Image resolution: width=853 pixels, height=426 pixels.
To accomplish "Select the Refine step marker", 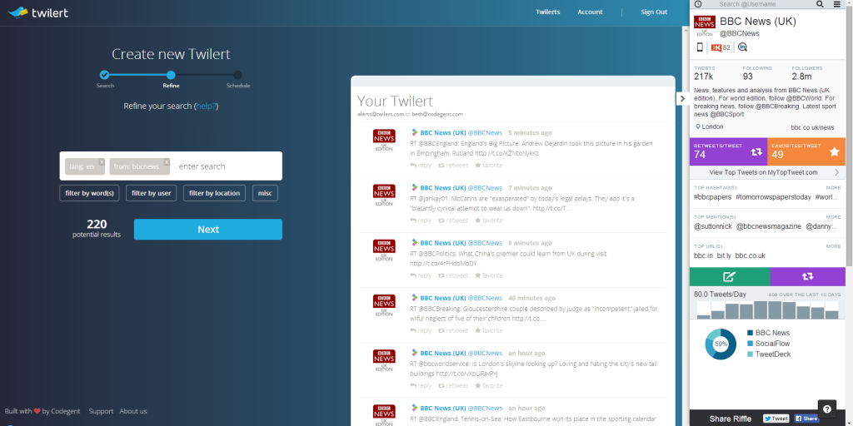I will [171, 75].
